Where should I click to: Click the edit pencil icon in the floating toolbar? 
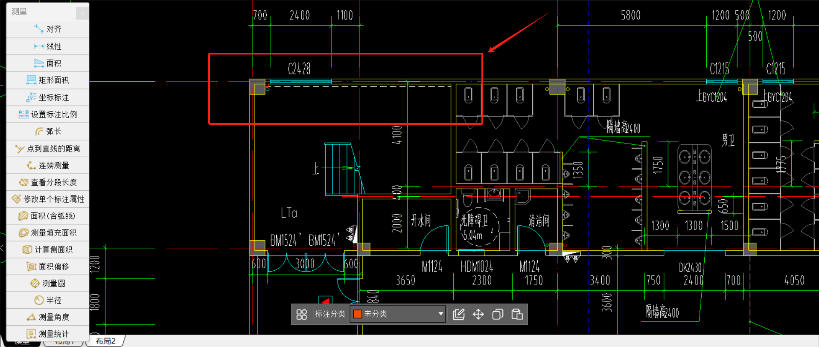tap(459, 314)
